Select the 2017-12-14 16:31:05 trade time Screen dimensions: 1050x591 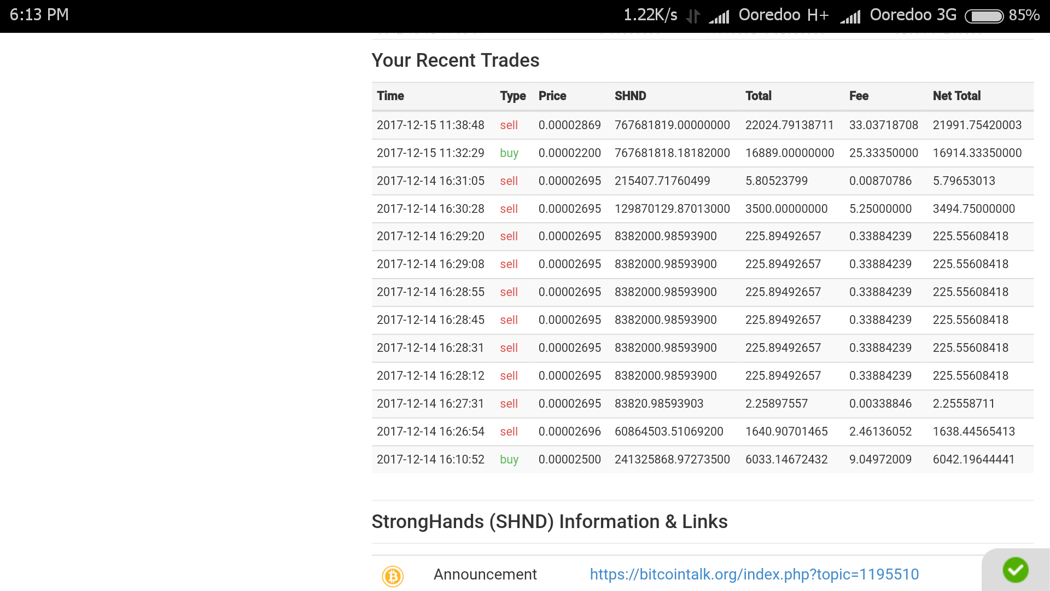[x=430, y=181]
